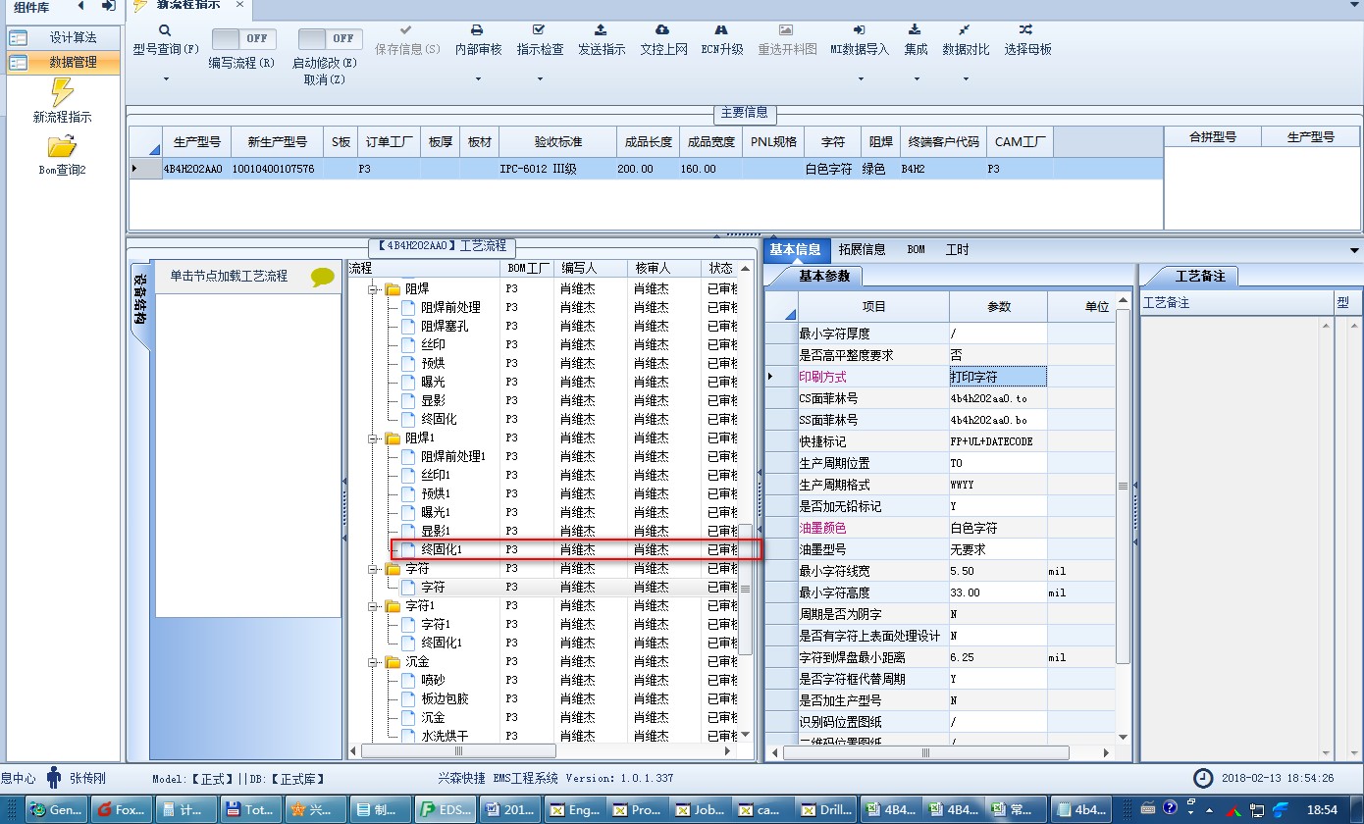Open dropdown arrow under MI数据导入
This screenshot has height=824, width=1364.
pyautogui.click(x=860, y=78)
